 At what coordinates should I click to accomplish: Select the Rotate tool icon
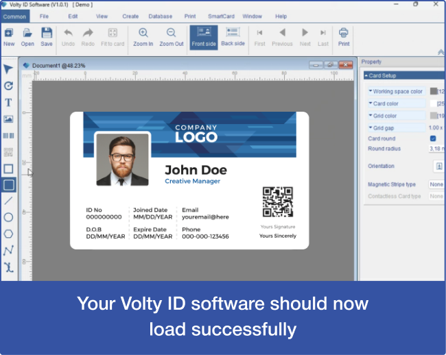(8, 86)
